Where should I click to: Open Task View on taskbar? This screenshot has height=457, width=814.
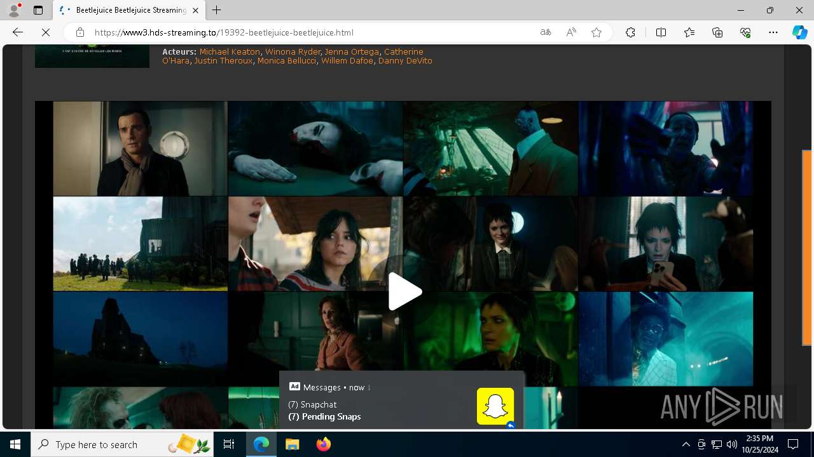[229, 444]
